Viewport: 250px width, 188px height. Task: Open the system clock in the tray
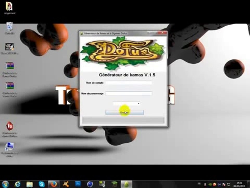pos(239,185)
